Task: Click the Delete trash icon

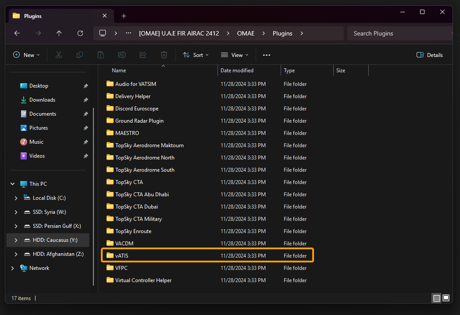Action: [x=164, y=55]
